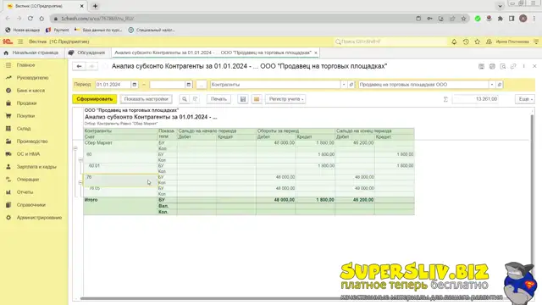Open the Банк и касса section

pos(30,91)
